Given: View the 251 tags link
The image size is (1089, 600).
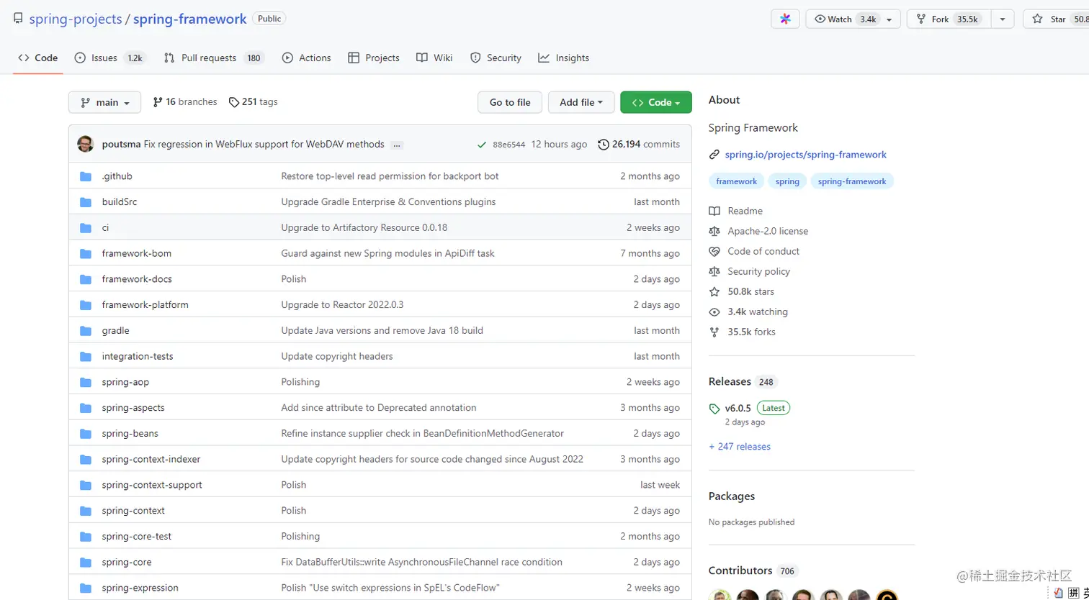Looking at the screenshot, I should [x=254, y=102].
